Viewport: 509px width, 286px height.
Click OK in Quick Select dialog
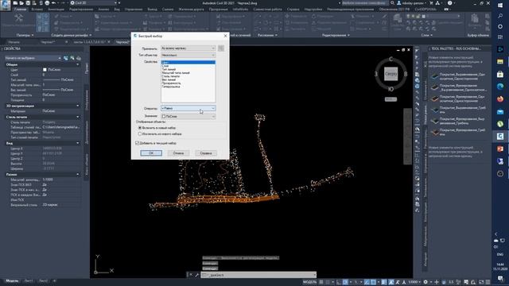click(x=151, y=153)
